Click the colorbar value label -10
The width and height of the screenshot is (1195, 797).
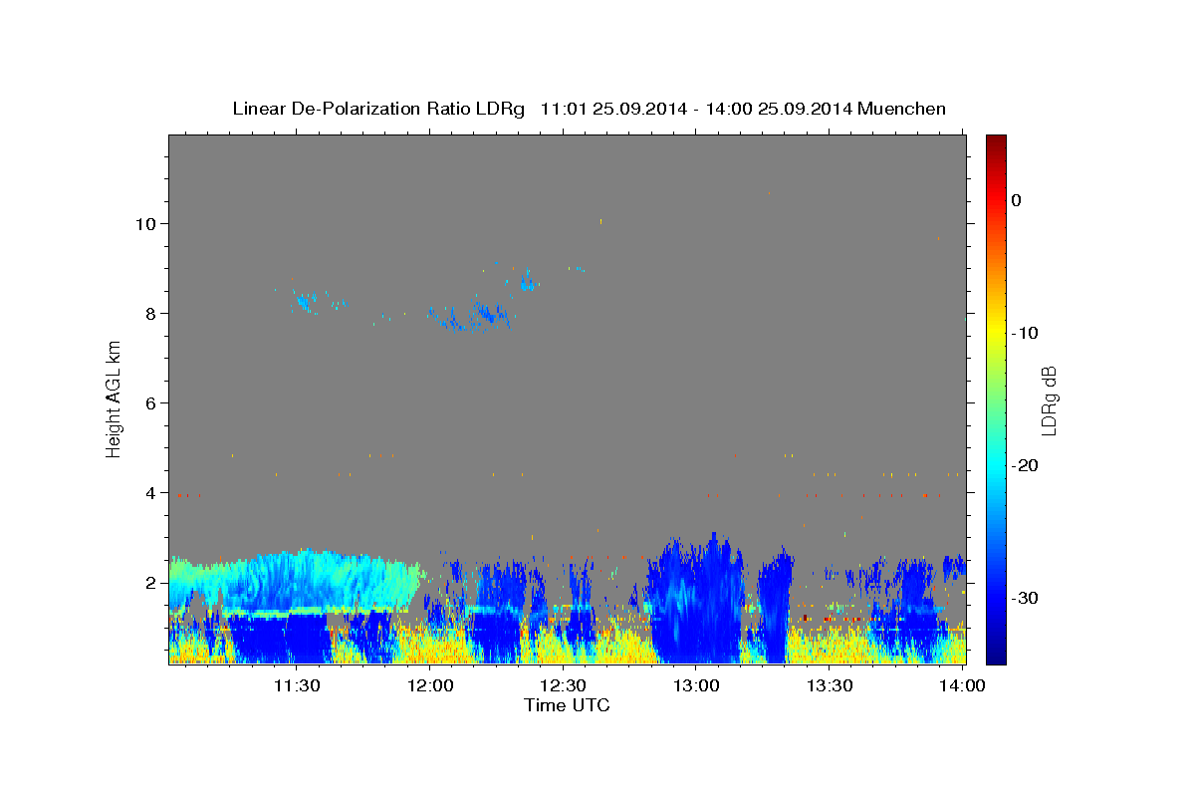coord(1025,333)
